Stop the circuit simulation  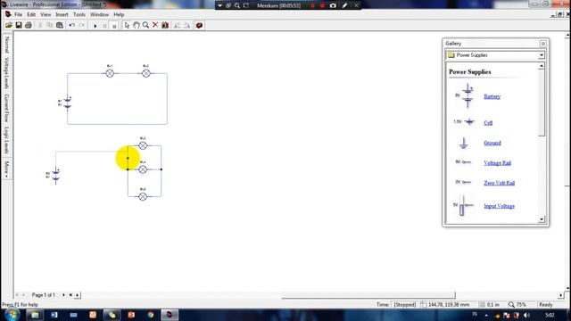click(x=114, y=26)
